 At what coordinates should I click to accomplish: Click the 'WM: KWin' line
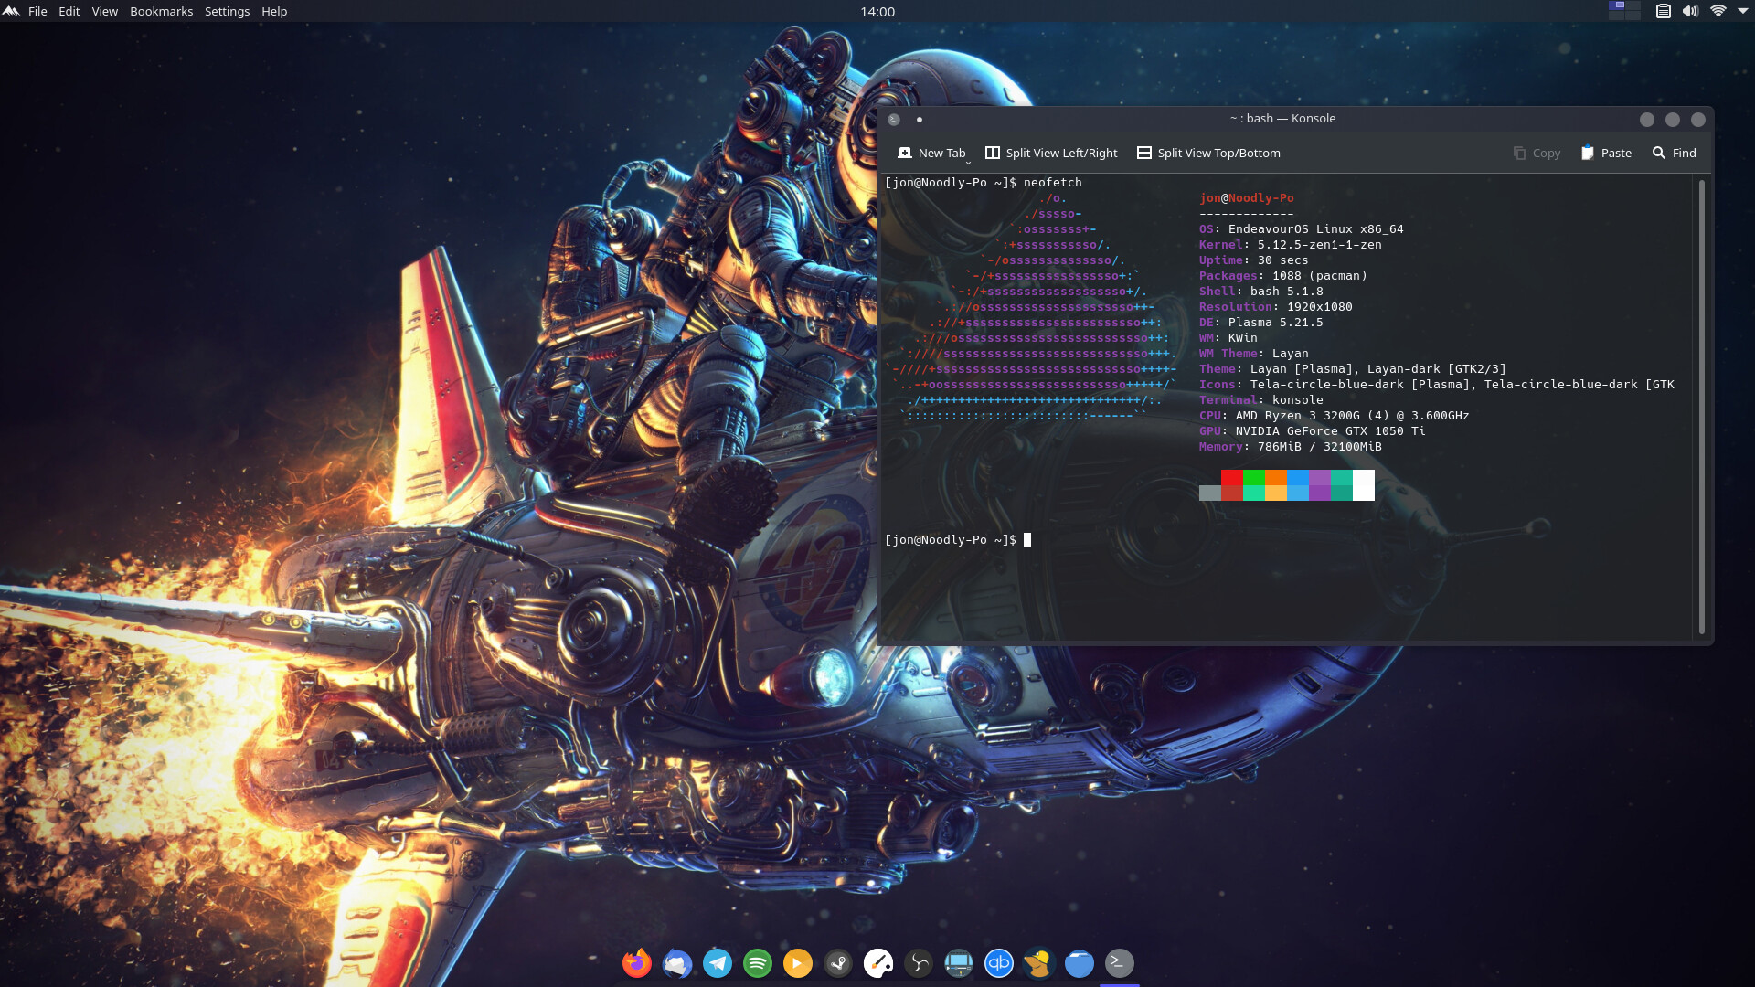pos(1228,338)
